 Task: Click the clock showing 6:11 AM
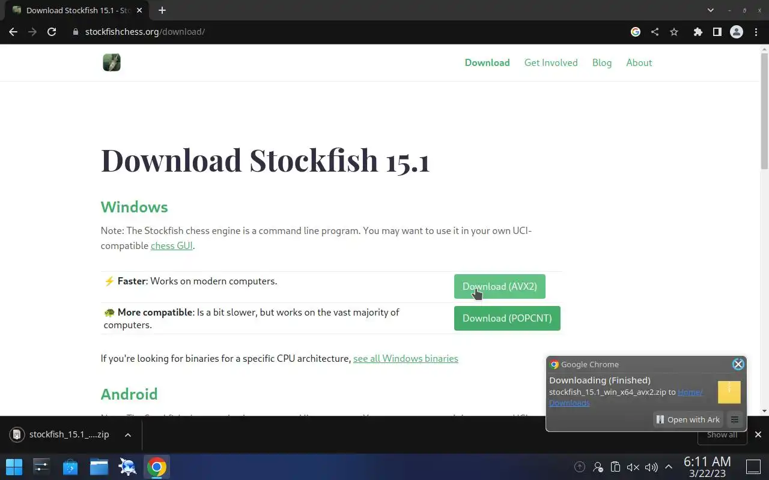coord(707,467)
